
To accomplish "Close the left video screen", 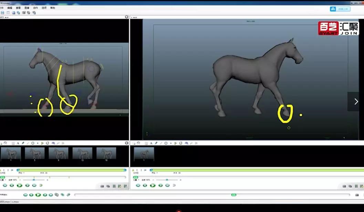I will [126, 17].
